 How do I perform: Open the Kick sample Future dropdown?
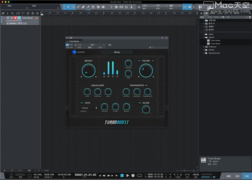click(89, 108)
